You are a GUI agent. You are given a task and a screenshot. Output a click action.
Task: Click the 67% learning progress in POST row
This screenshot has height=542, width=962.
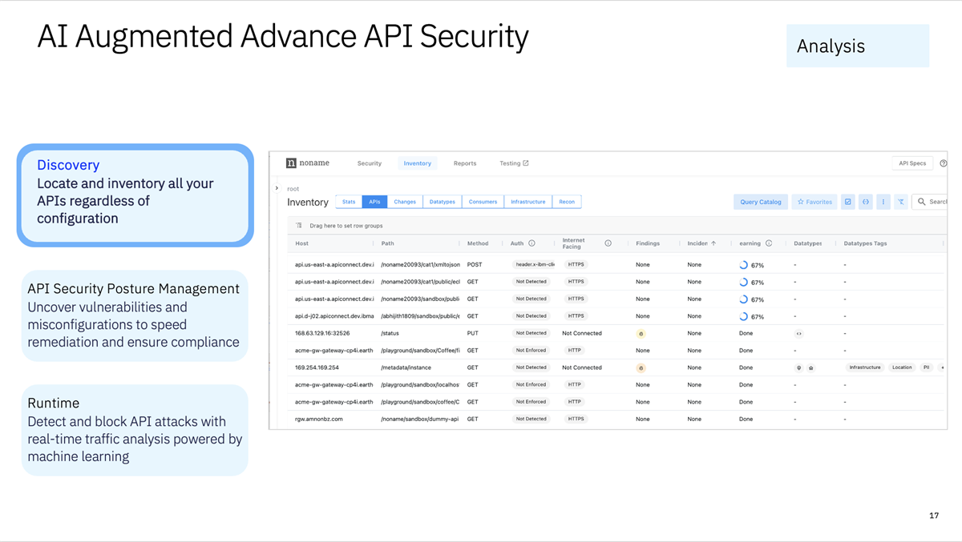pos(751,265)
